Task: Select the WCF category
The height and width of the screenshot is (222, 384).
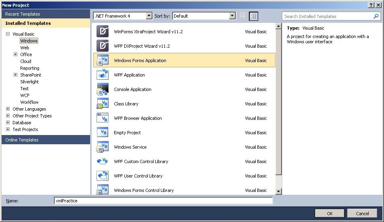Action: [25, 95]
